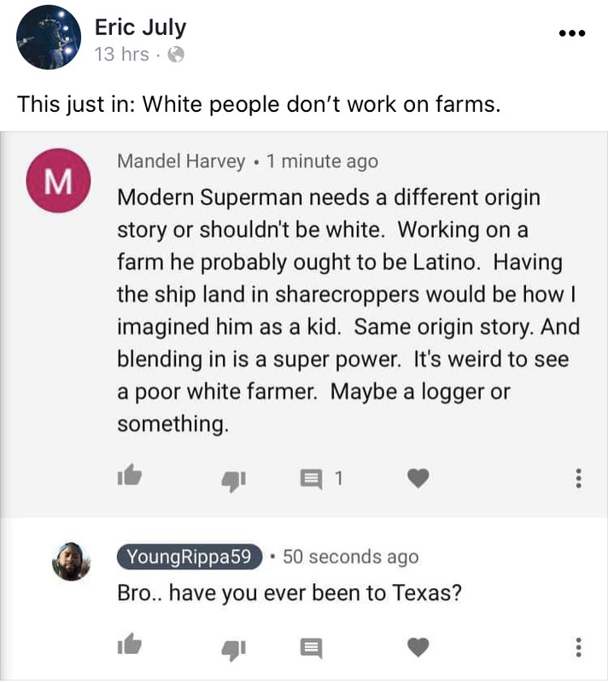Click the public audience globe icon
This screenshot has height=683, width=608.
tap(176, 55)
